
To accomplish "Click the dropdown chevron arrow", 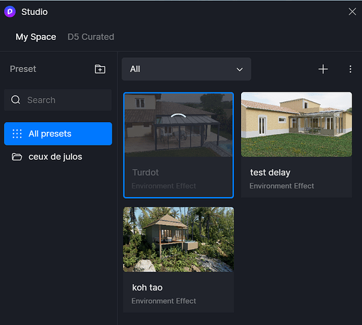I will (240, 70).
